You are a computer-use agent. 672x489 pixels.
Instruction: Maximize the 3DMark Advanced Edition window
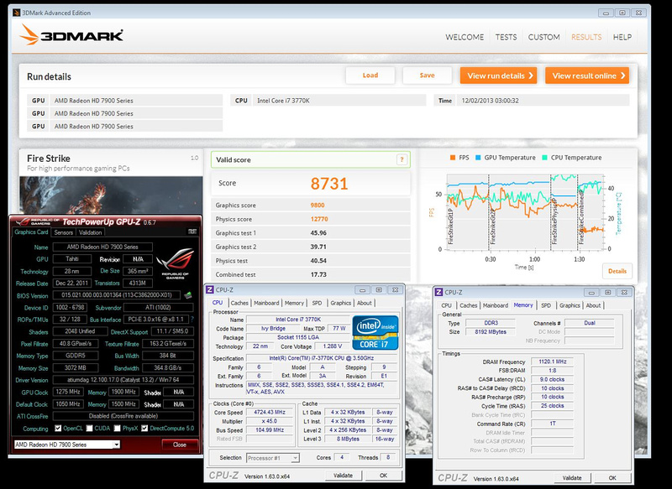click(x=622, y=13)
